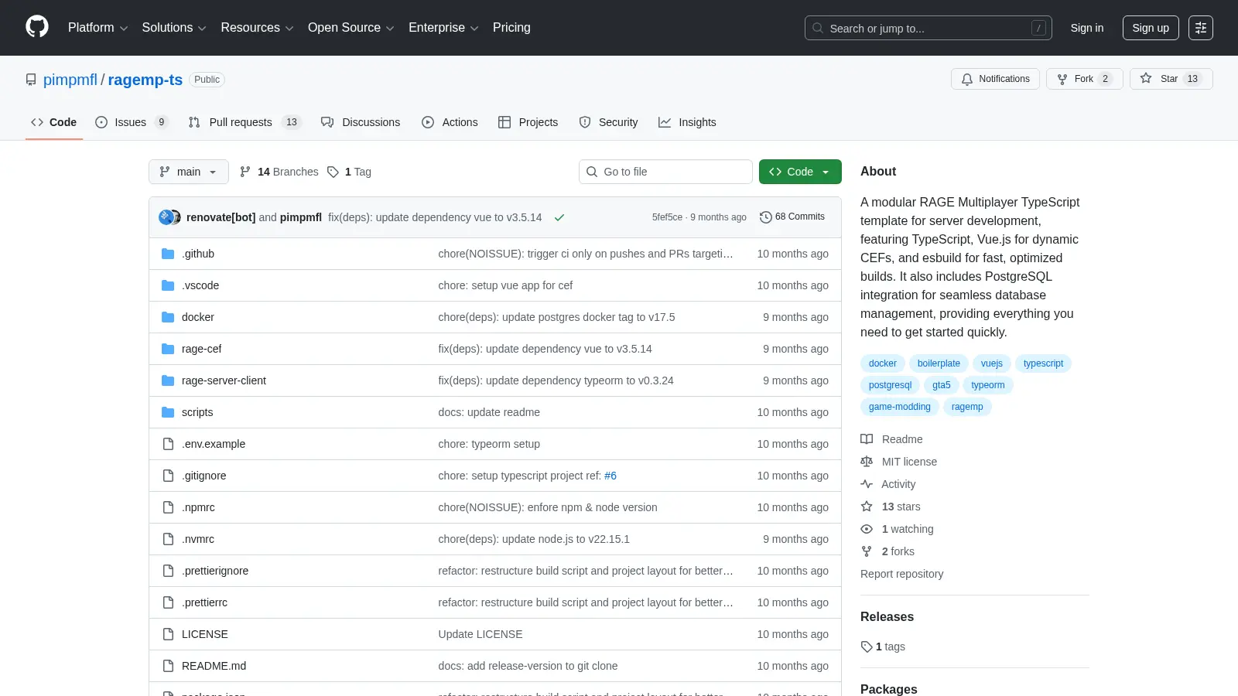Click the Search or jump to field
This screenshot has width=1238, height=696.
tap(928, 28)
